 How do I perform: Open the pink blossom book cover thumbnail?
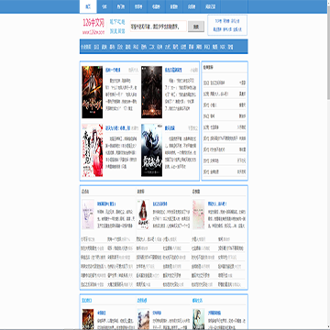(x=199, y=214)
